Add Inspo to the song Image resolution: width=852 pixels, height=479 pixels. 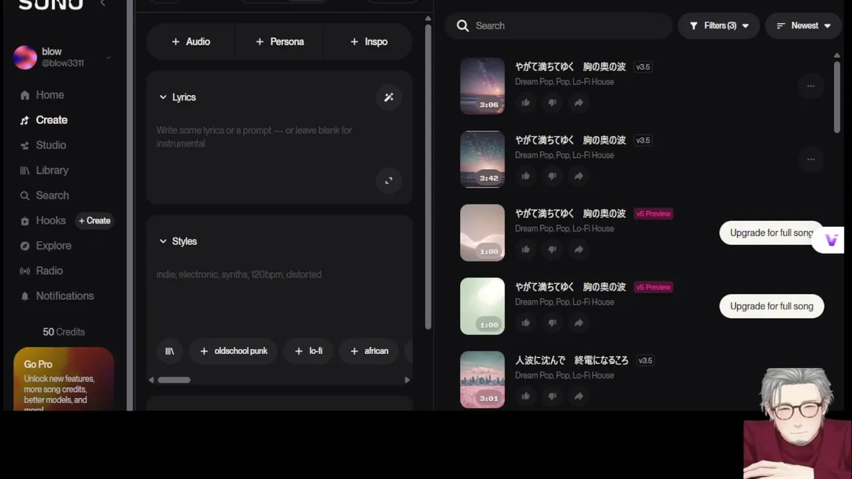tap(368, 42)
